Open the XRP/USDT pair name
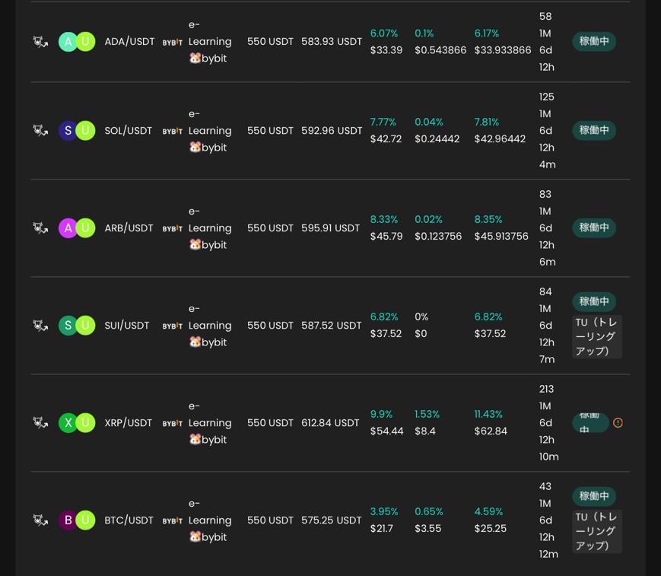661x576 pixels. pos(129,423)
